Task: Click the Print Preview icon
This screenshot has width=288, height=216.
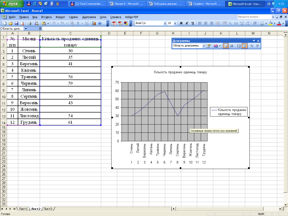Action: pyautogui.click(x=36, y=23)
